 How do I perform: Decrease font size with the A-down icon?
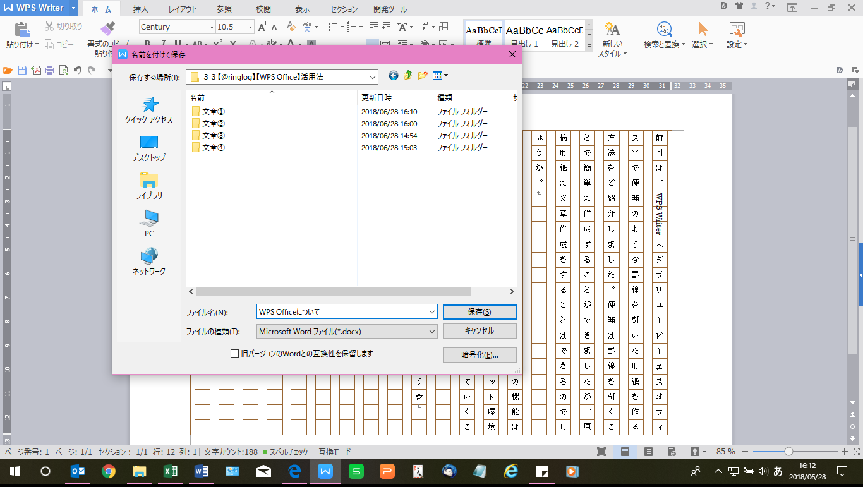click(277, 27)
